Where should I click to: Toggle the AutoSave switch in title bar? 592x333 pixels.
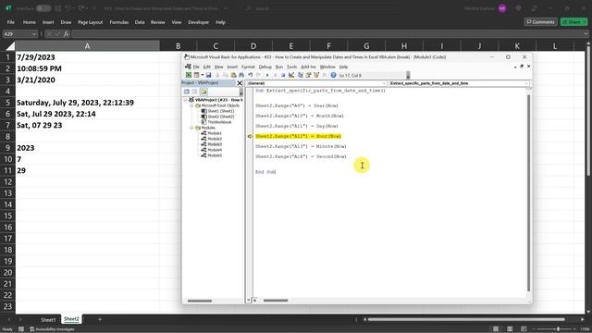43,8
